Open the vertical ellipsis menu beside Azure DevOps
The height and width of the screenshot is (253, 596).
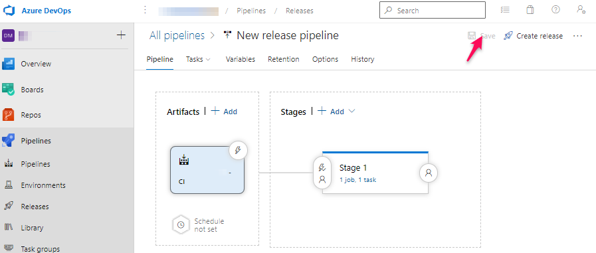(x=145, y=10)
